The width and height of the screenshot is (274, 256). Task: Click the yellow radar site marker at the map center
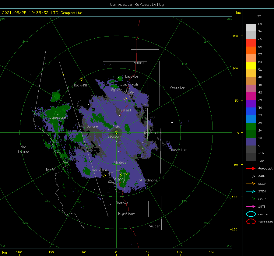tap(116, 132)
